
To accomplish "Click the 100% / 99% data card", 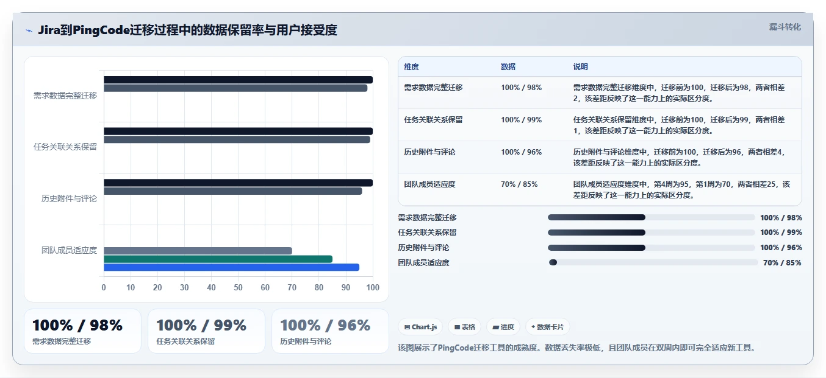I will 206,331.
